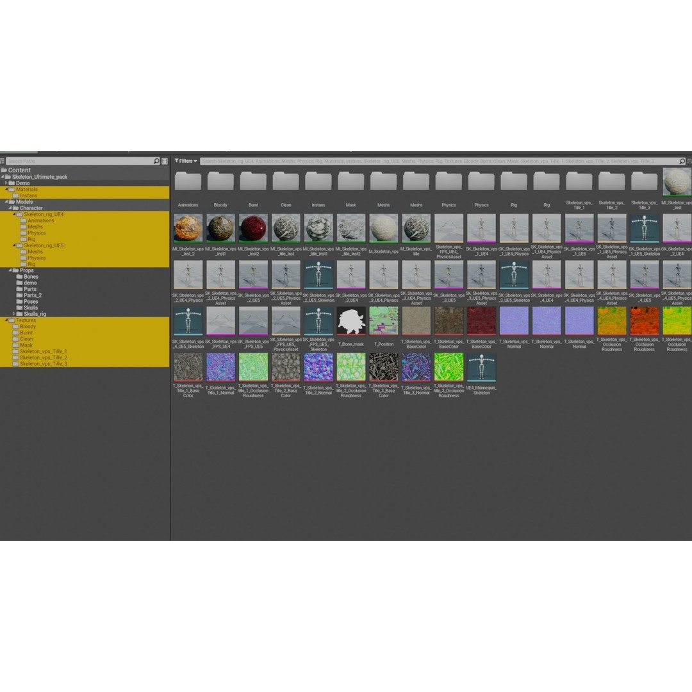This screenshot has width=692, height=692.
Task: Select the Bones folder in tree
Action: coord(31,277)
